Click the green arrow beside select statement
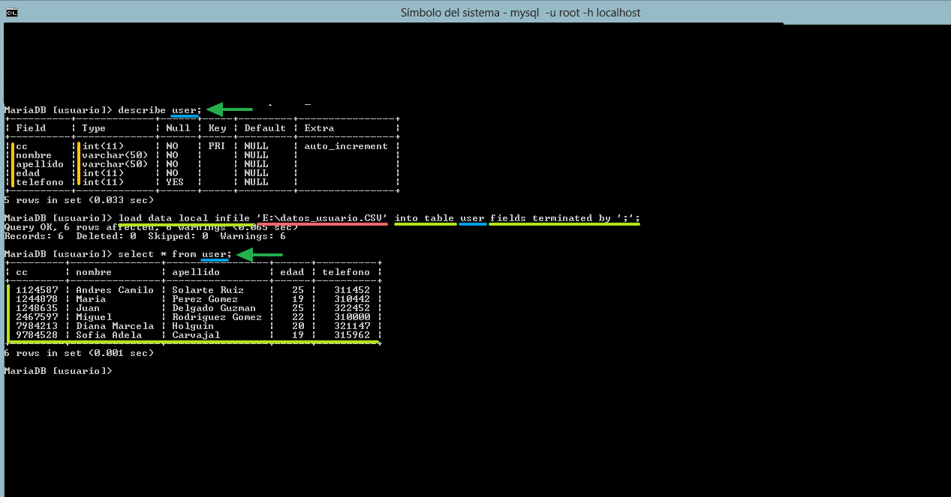This screenshot has width=951, height=497. pyautogui.click(x=259, y=255)
